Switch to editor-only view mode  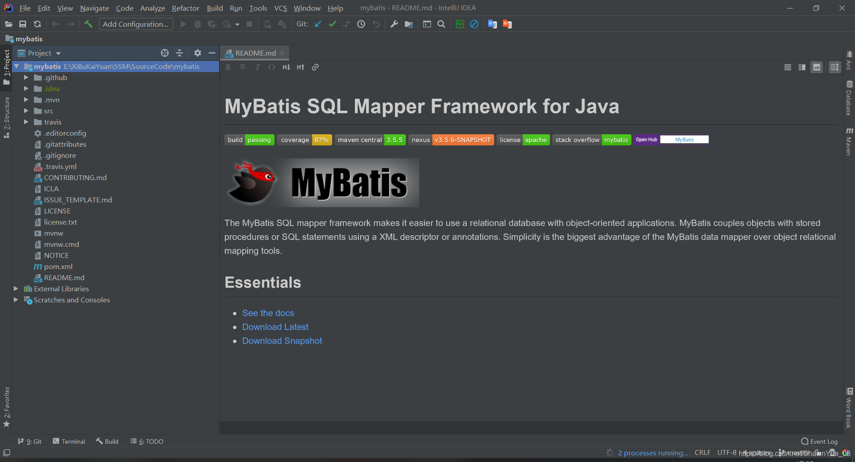tap(788, 67)
